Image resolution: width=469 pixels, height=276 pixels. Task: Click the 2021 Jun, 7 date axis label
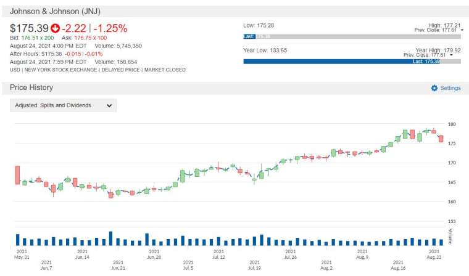46,266
